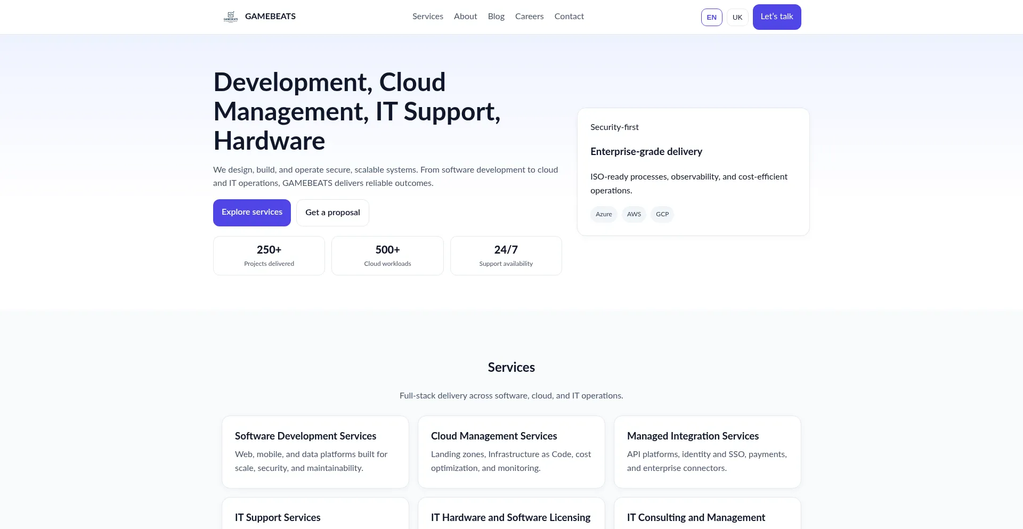The image size is (1023, 529).
Task: Click the Explore services button
Action: (252, 213)
